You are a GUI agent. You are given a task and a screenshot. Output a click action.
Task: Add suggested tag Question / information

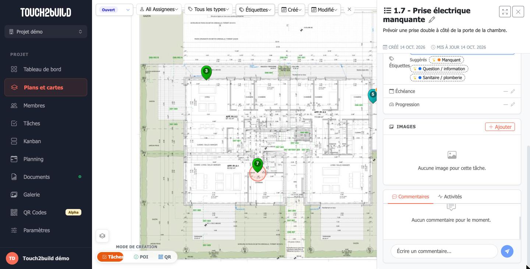coord(439,69)
